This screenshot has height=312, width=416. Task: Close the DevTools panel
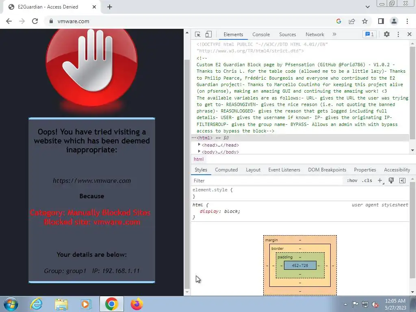point(409,34)
